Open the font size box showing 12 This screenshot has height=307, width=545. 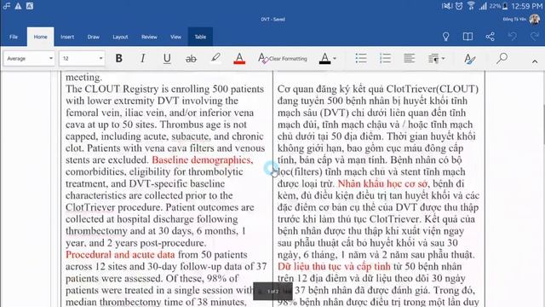[x=82, y=59]
